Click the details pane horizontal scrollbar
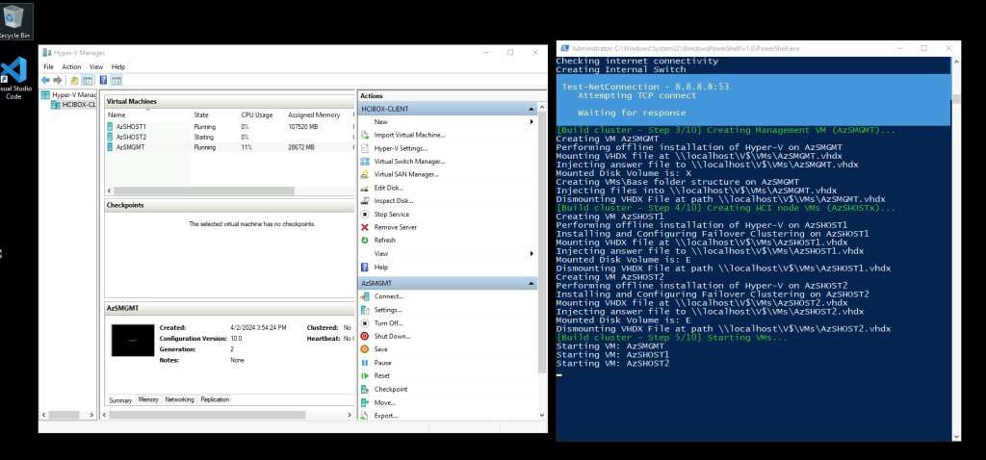Screen dimensions: 986x460 207,415
